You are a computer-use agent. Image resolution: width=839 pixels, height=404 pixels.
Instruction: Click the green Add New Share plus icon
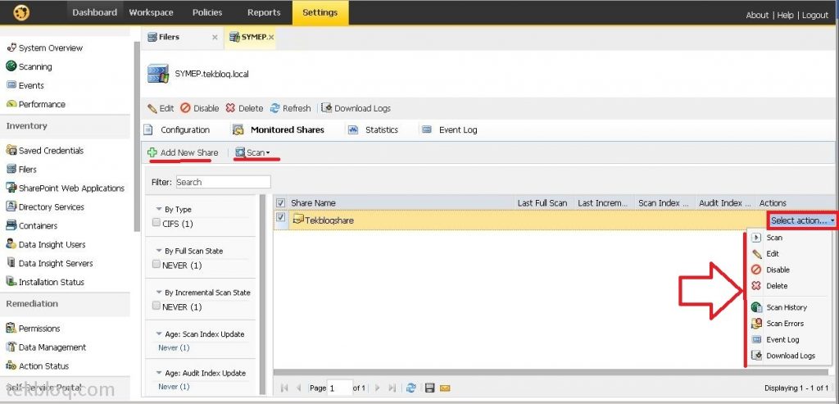pyautogui.click(x=152, y=152)
